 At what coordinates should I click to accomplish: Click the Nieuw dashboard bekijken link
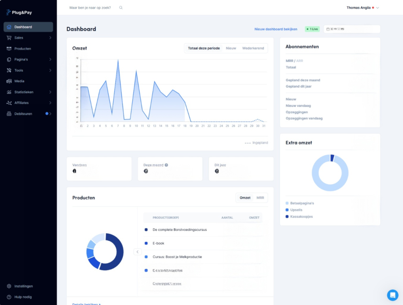[x=276, y=29]
